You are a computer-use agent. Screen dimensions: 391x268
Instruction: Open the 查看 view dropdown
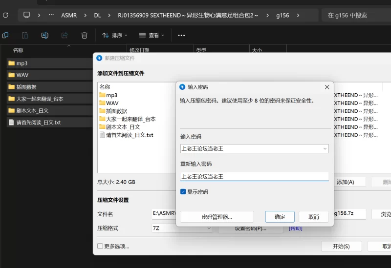[152, 35]
